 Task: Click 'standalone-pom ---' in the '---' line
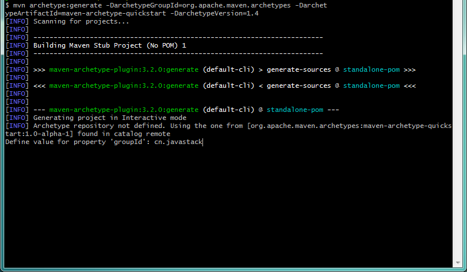[303, 110]
